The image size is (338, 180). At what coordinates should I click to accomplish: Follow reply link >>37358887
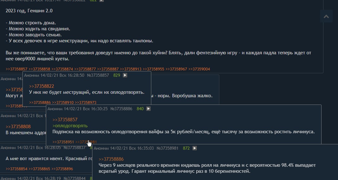(x=108, y=69)
